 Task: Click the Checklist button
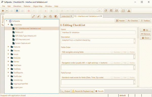click(x=133, y=21)
